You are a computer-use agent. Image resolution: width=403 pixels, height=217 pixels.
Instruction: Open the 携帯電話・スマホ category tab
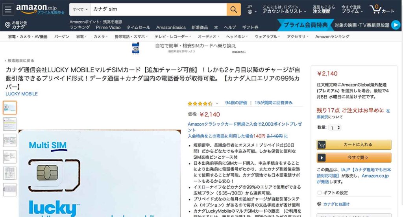pos(131,37)
